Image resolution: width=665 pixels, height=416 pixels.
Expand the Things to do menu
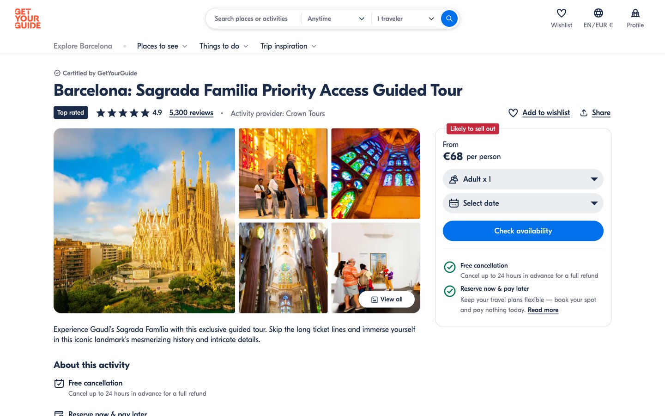224,46
